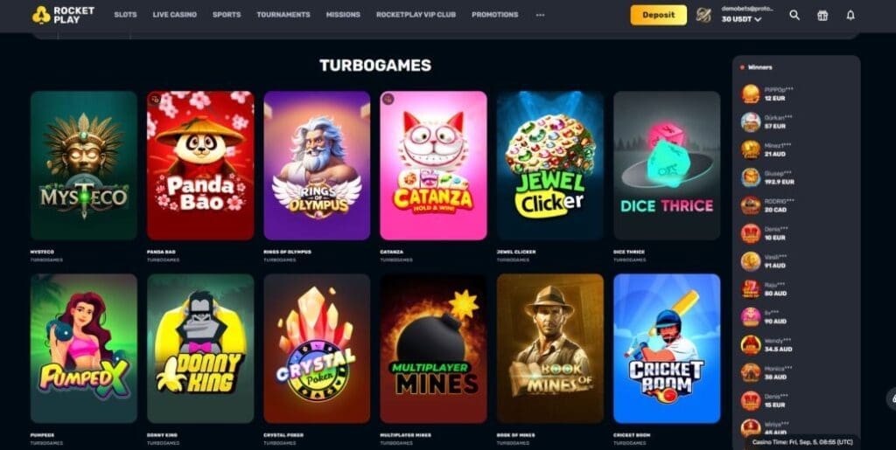Open the Slots menu
Screen dimensions: 896x450
[125, 15]
